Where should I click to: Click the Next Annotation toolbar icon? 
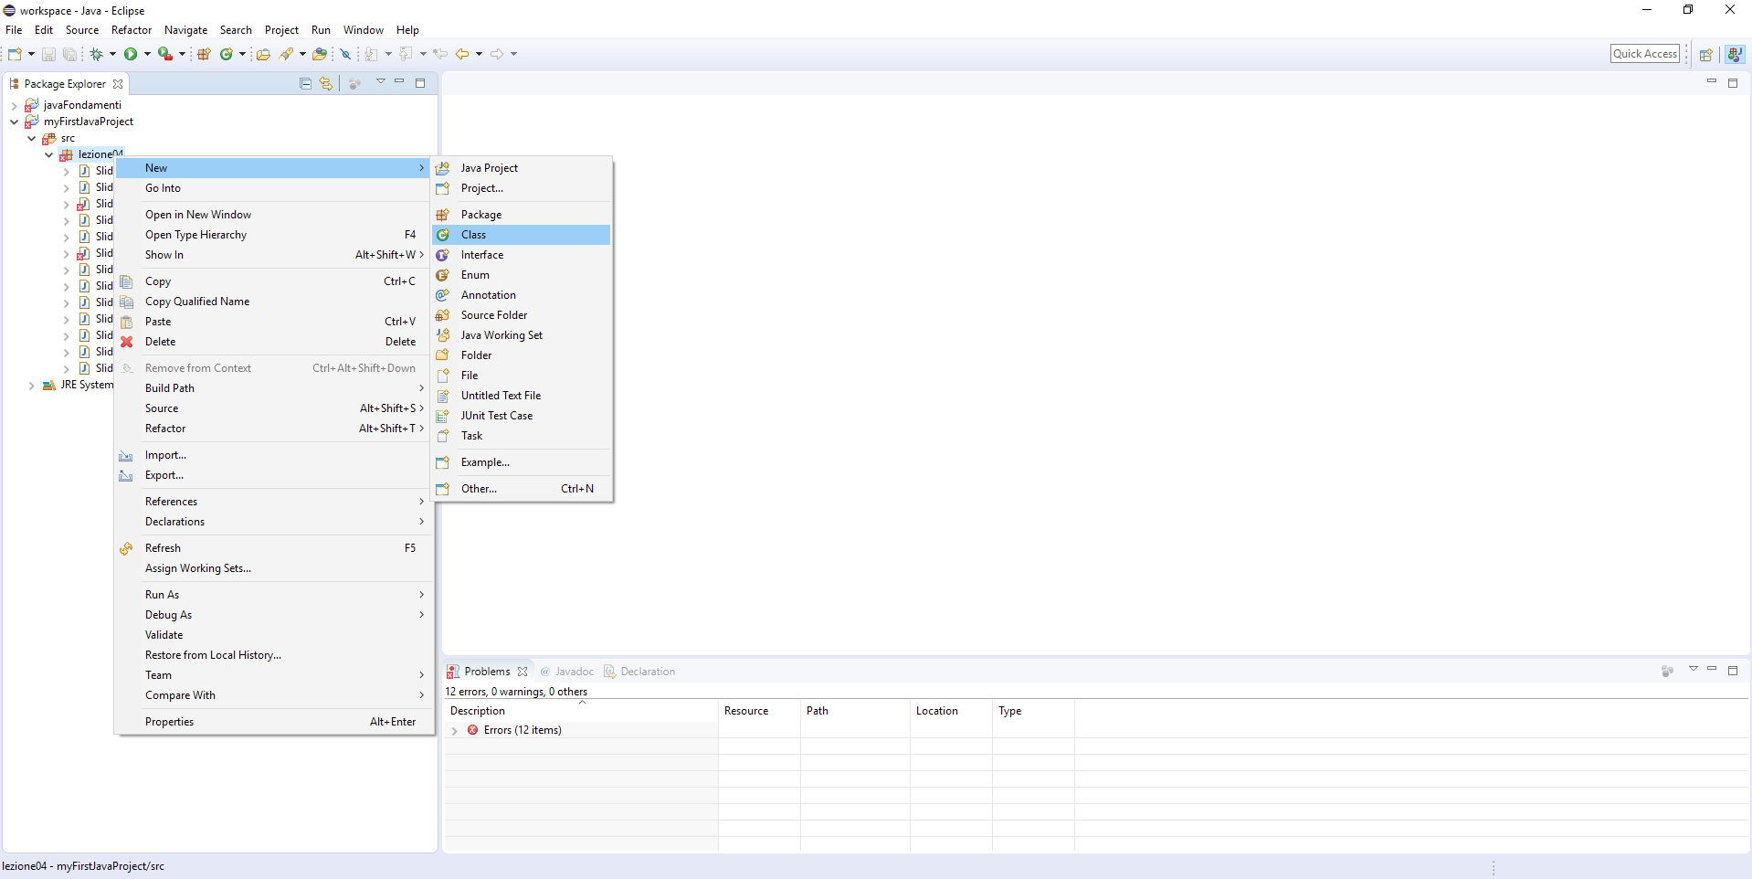click(372, 54)
